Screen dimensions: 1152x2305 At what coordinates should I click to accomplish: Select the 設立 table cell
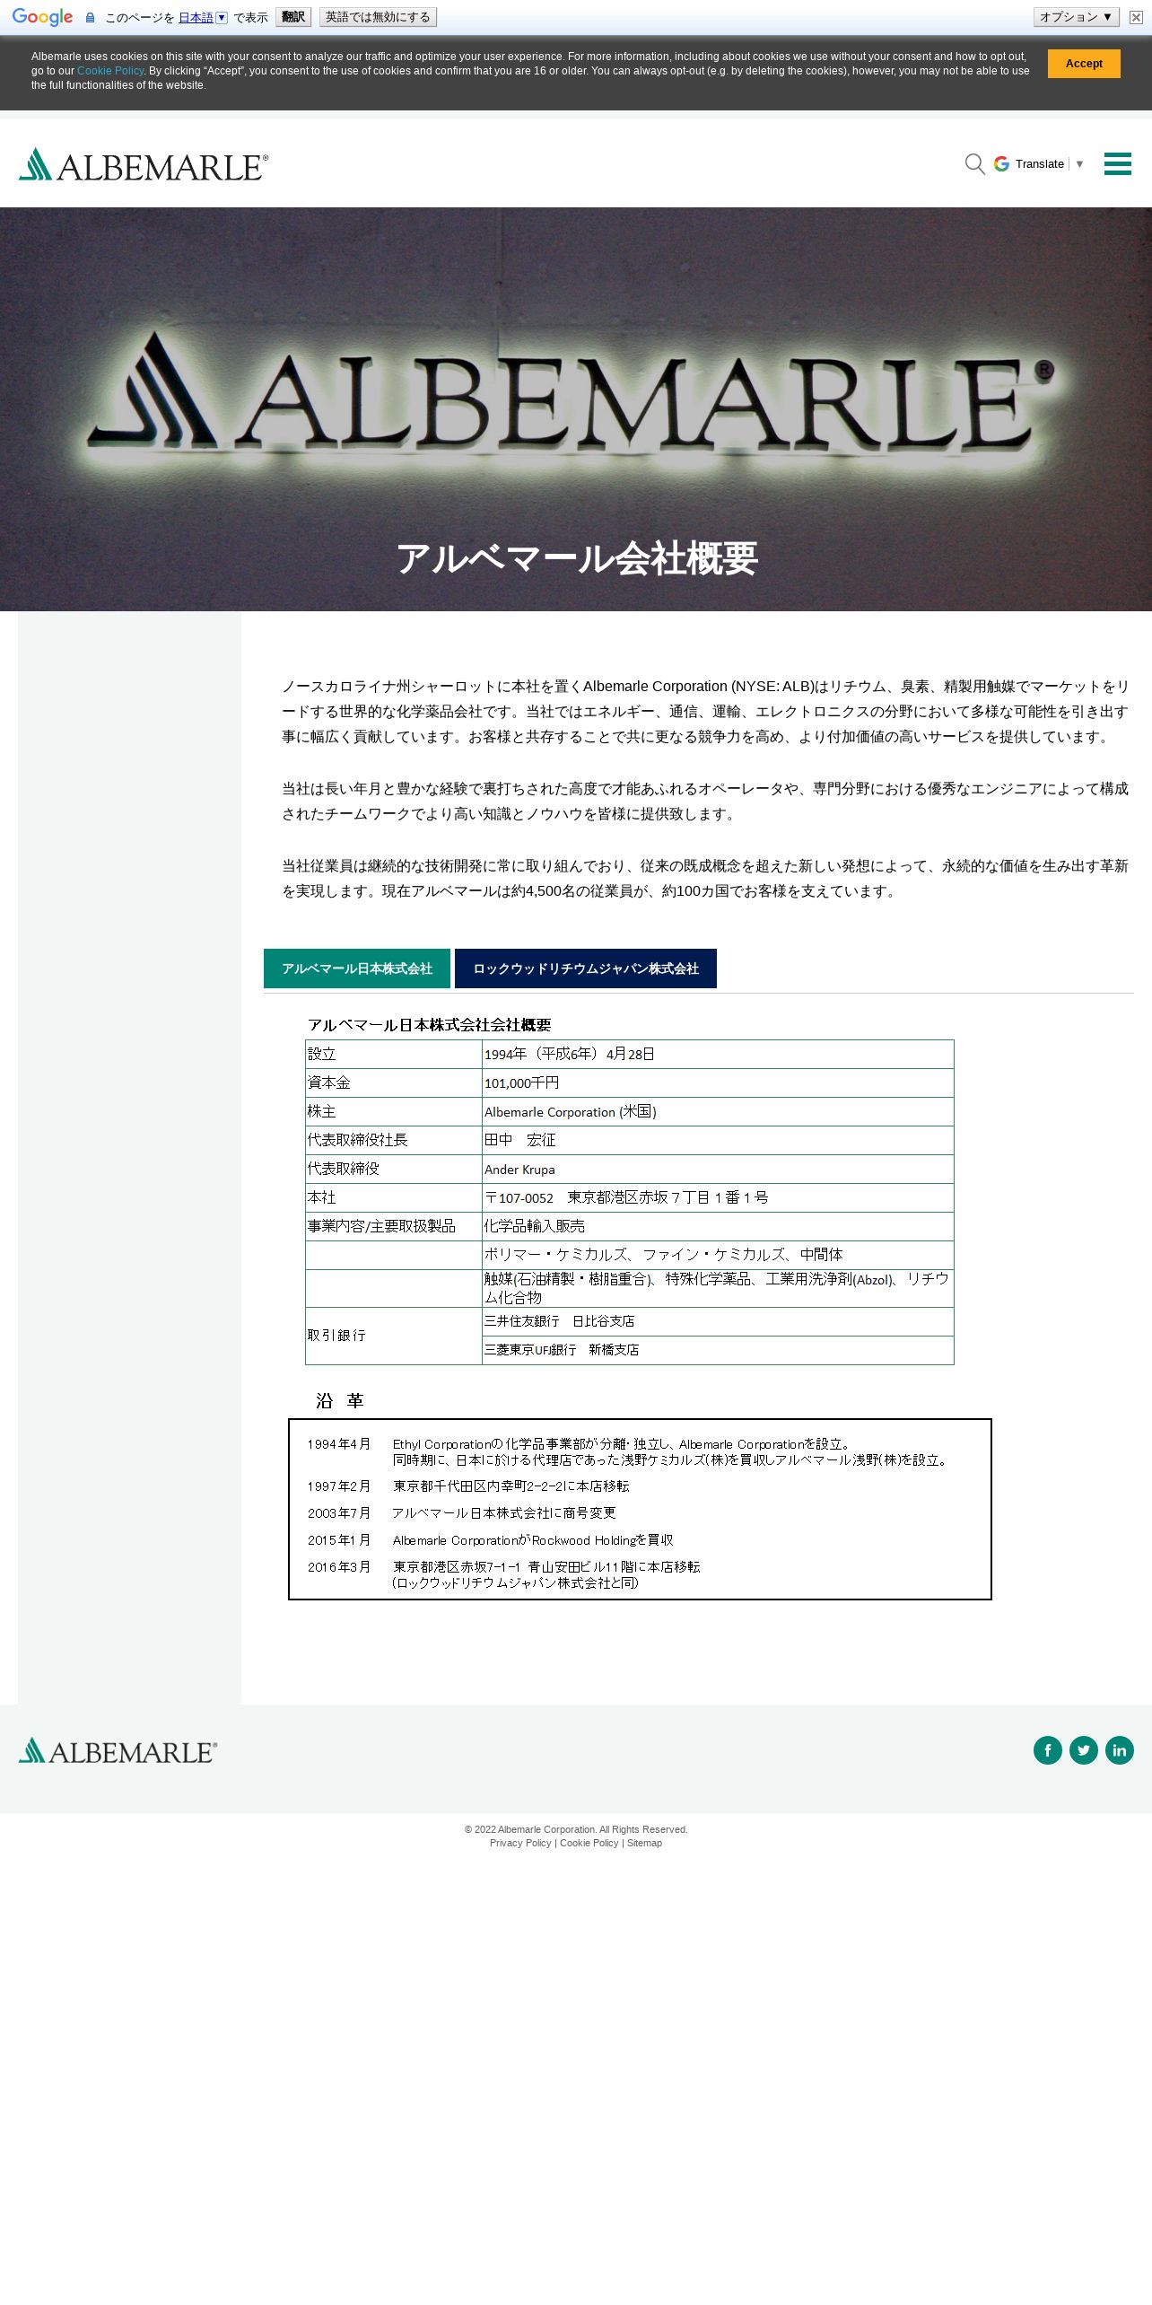tap(394, 1055)
